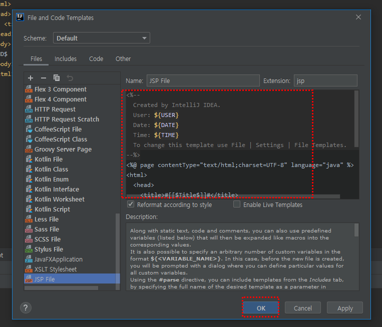Viewport: 382px width, 327px height.
Task: Click the page contentType directive line
Action: click(240, 165)
